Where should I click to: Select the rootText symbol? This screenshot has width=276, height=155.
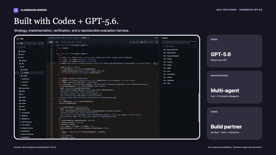(x=170, y=77)
